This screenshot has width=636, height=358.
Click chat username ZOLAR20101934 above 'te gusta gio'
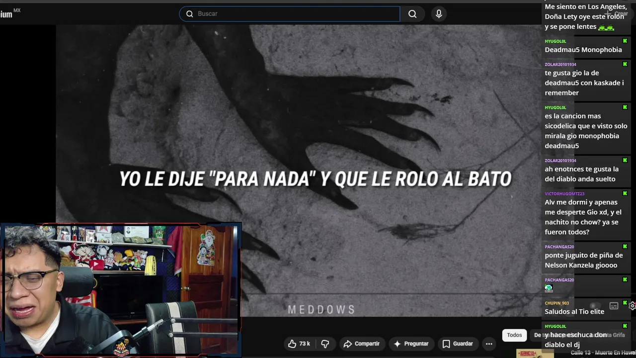560,64
